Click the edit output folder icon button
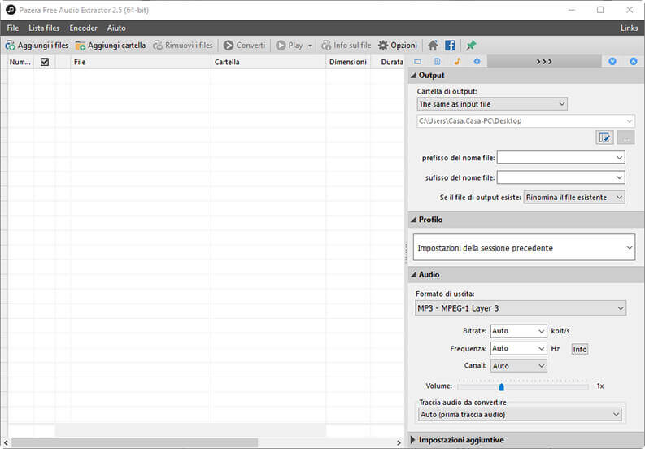645x449 pixels. click(x=604, y=137)
